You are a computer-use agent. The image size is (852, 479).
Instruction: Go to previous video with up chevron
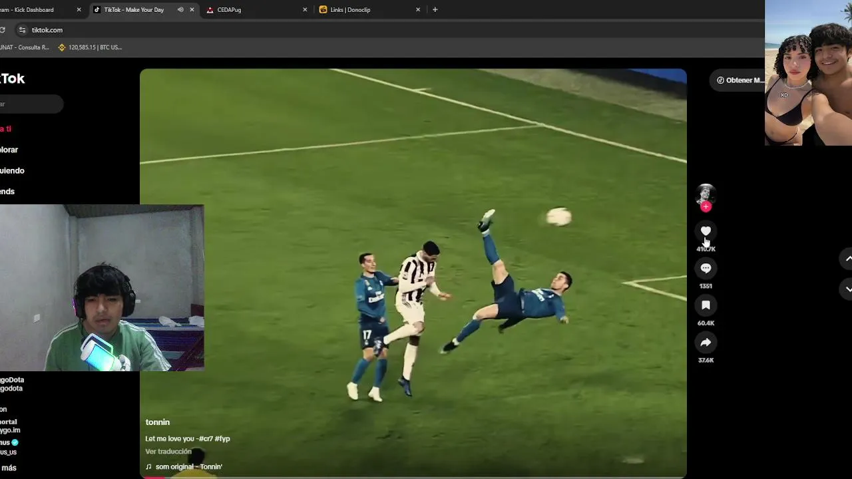848,258
